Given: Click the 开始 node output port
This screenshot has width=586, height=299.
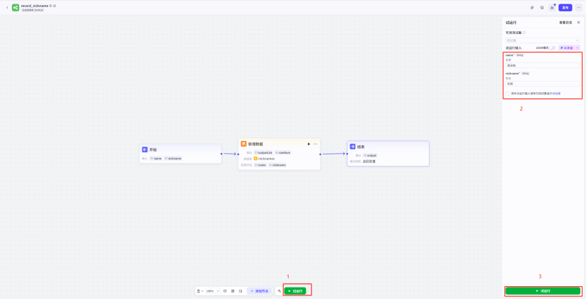Looking at the screenshot, I should click(x=222, y=154).
